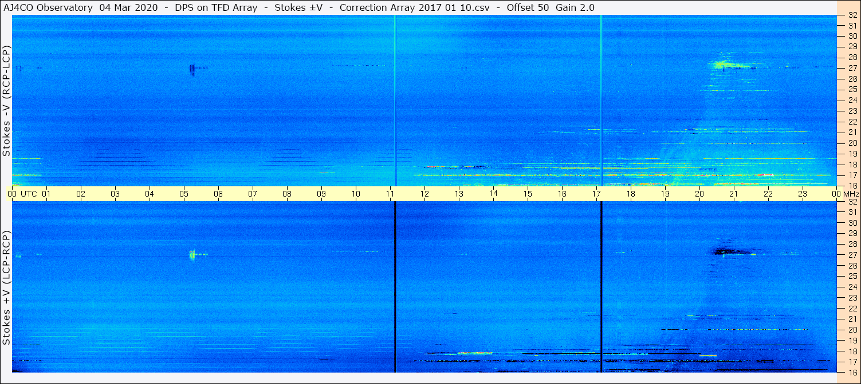Select the 27 MHz tick in top panel
Viewport: 861px width, 384px height.
tap(851, 68)
